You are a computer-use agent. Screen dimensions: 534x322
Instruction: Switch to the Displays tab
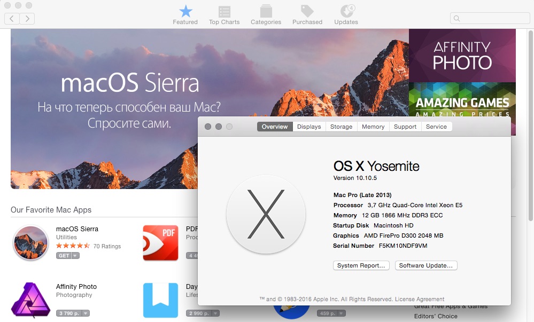click(309, 127)
